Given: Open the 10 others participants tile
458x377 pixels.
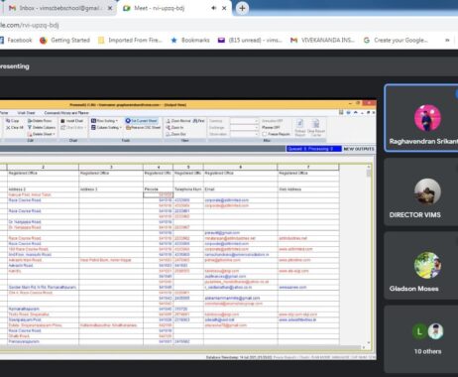Looking at the screenshot, I should pos(421,339).
